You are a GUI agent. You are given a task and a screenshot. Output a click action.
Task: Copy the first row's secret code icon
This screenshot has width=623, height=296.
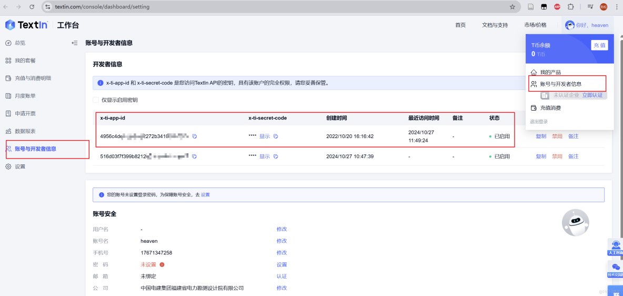click(276, 136)
